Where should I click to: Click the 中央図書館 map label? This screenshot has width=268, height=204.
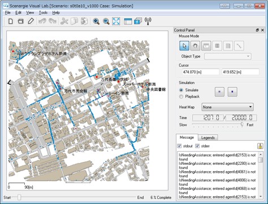[x=156, y=90]
